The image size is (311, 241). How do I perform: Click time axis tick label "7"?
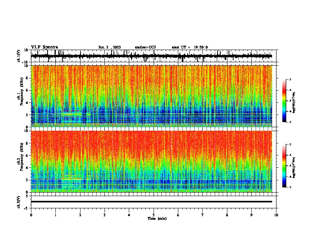203,215
